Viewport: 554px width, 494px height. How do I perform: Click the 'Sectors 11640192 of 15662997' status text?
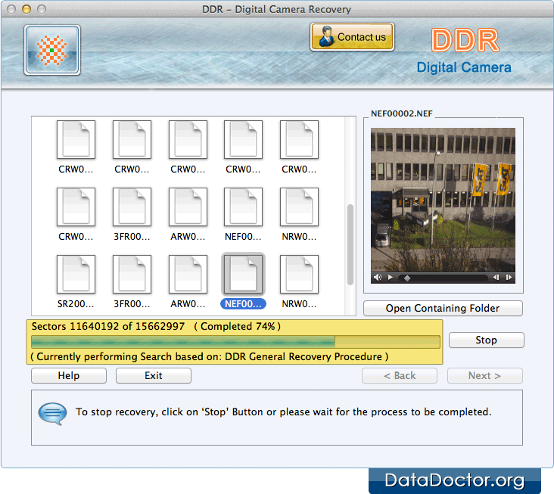tap(108, 326)
